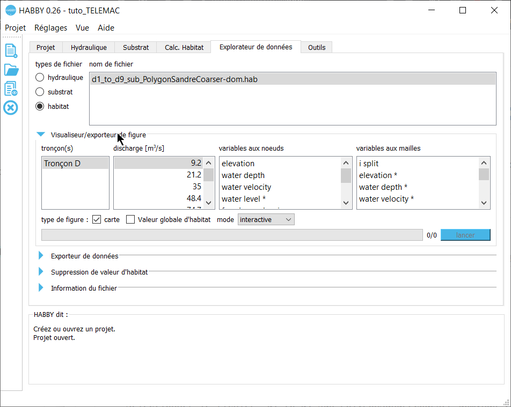Open a project with the folder icon
The height and width of the screenshot is (407, 511).
pos(11,70)
